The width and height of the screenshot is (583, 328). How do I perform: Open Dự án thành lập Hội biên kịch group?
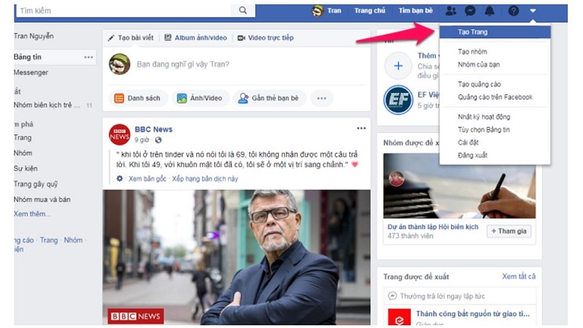[x=433, y=227]
